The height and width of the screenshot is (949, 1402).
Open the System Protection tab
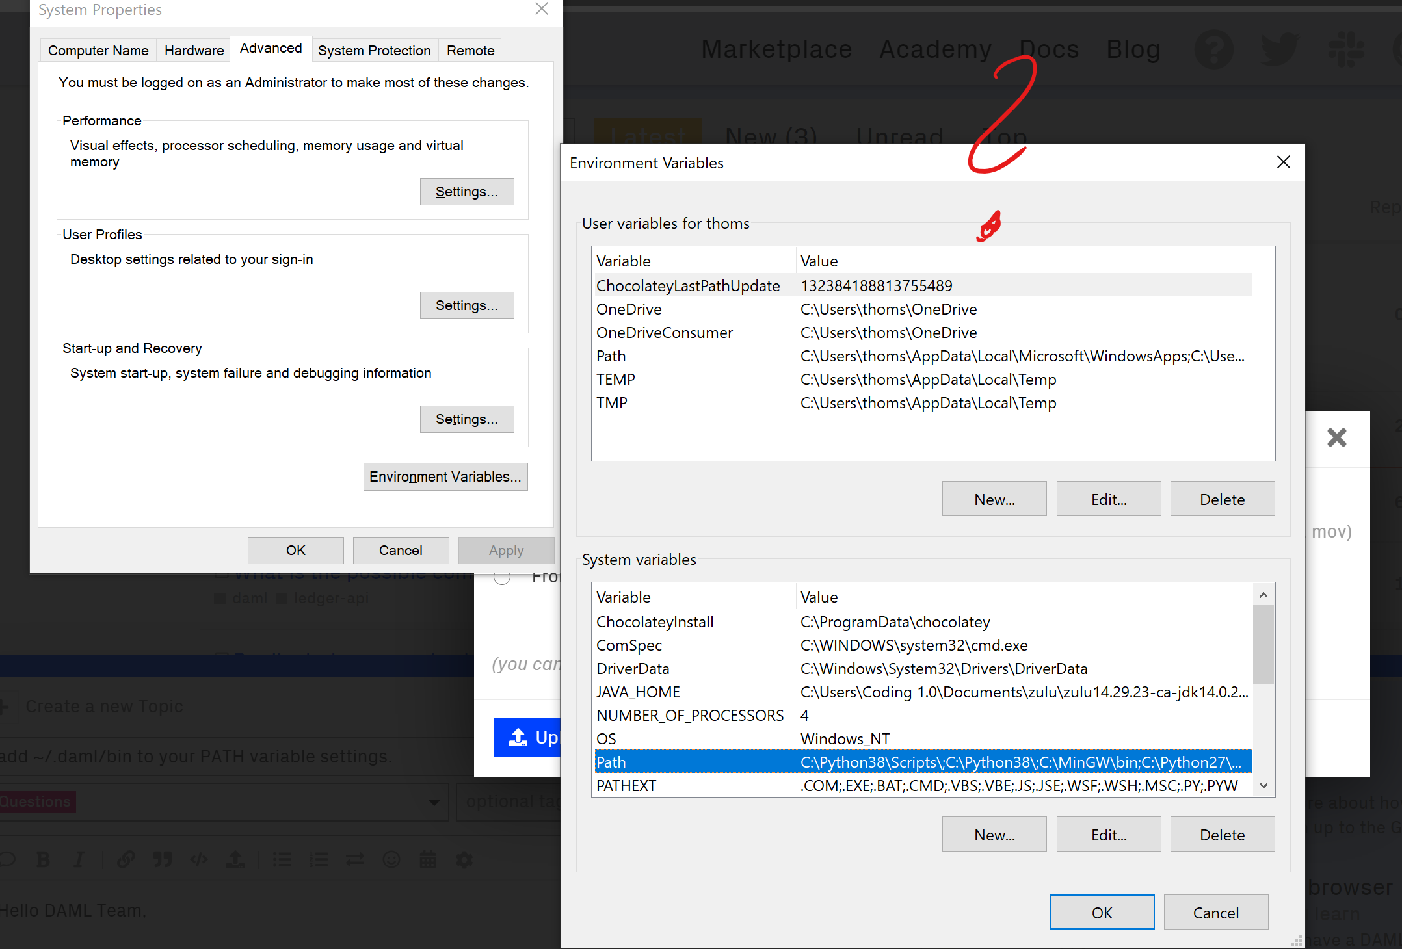374,51
